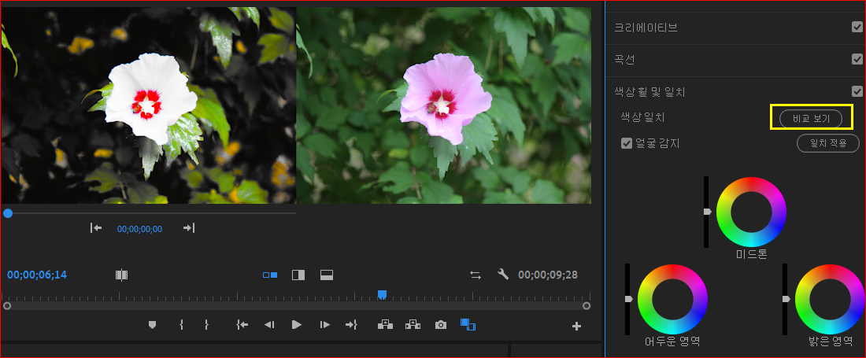Click the 일치 적용 button
866x358 pixels.
(828, 143)
